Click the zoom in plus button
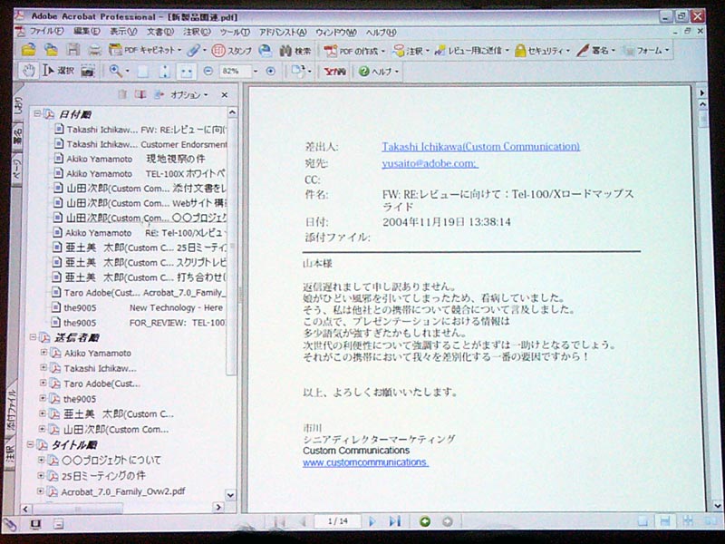The image size is (725, 544). (271, 72)
